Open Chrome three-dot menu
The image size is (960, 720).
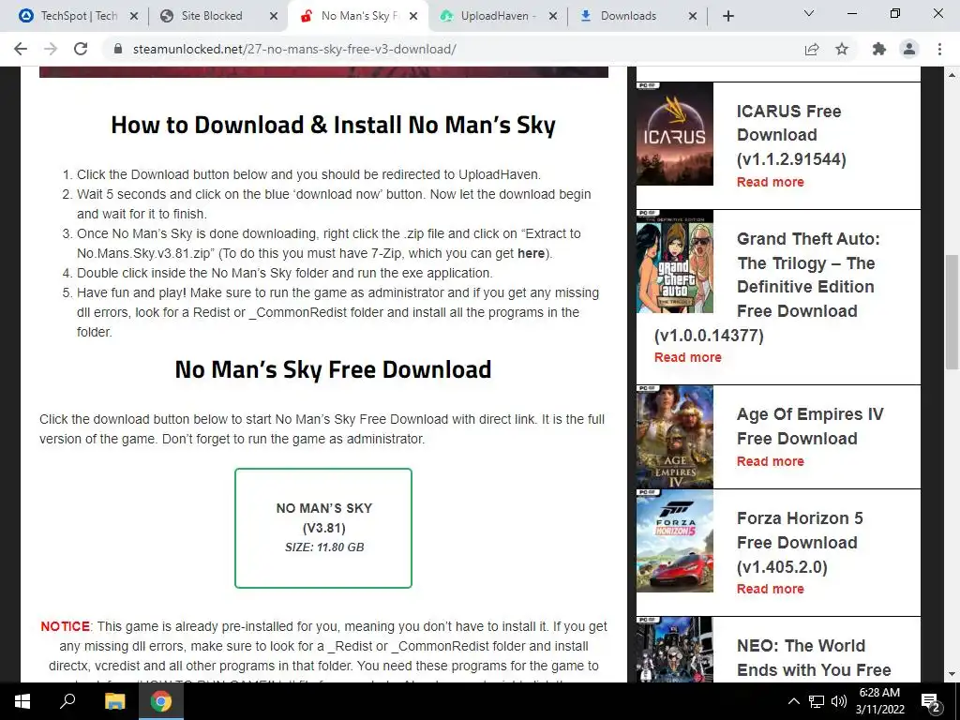click(x=939, y=49)
